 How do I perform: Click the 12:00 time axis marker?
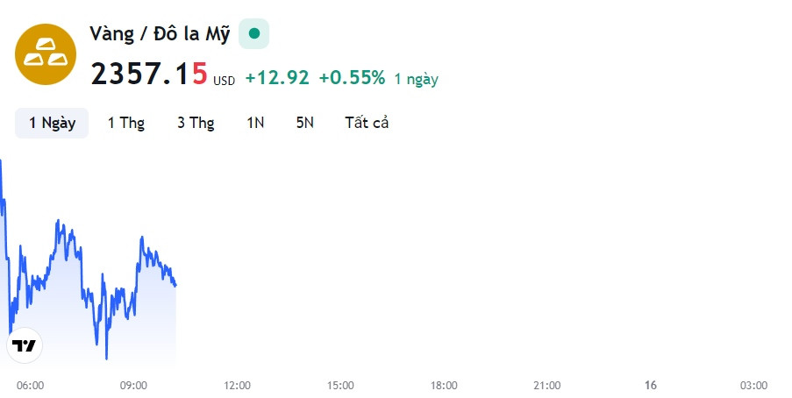click(x=237, y=386)
